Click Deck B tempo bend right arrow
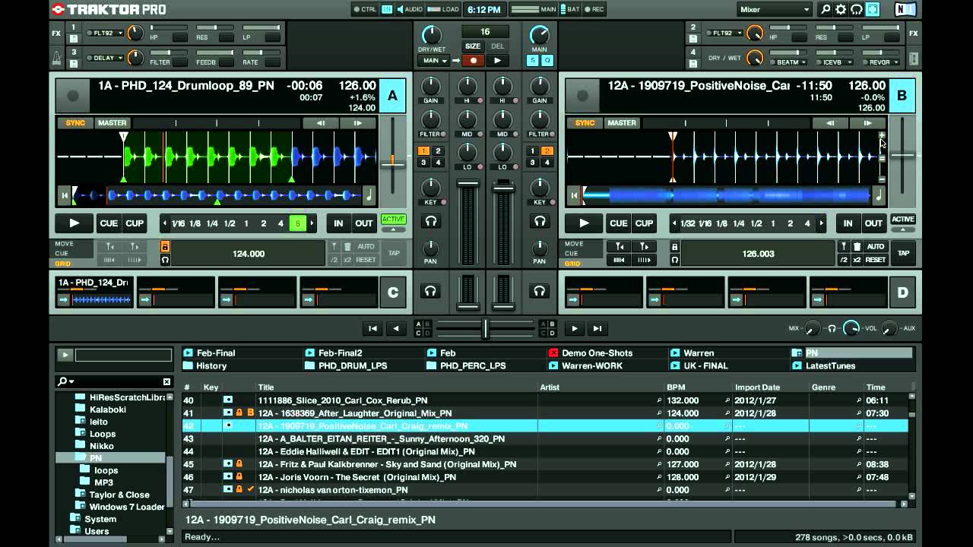 [867, 123]
